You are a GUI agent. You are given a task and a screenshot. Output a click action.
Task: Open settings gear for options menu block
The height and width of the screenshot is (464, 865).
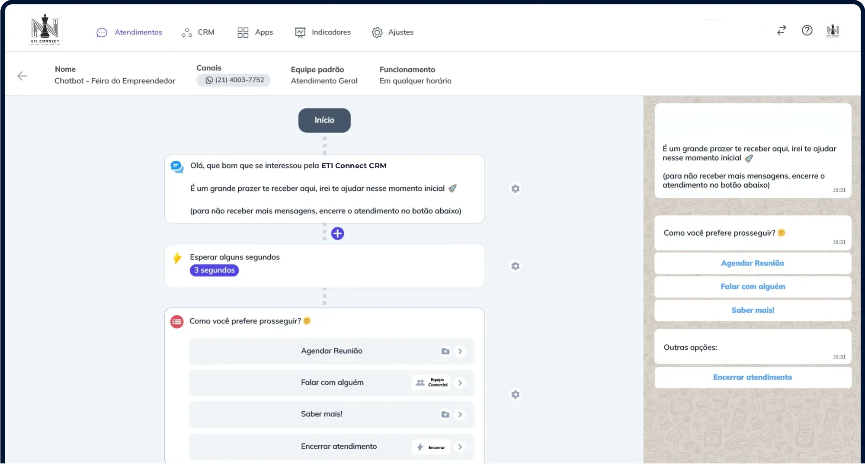(515, 394)
